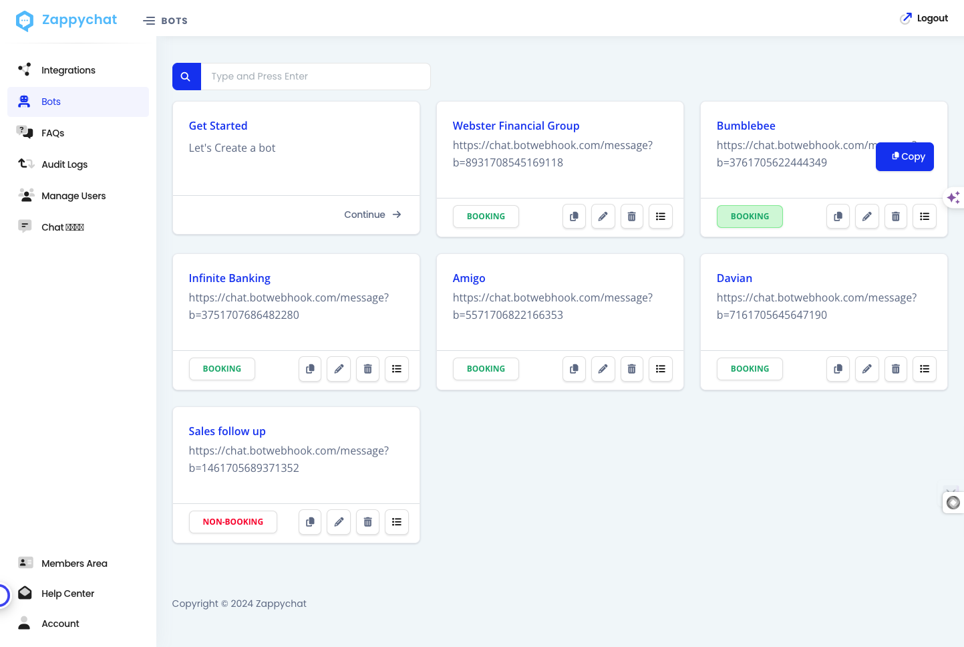This screenshot has width=964, height=647.
Task: Edit the Sales follow up bot
Action: coord(339,522)
